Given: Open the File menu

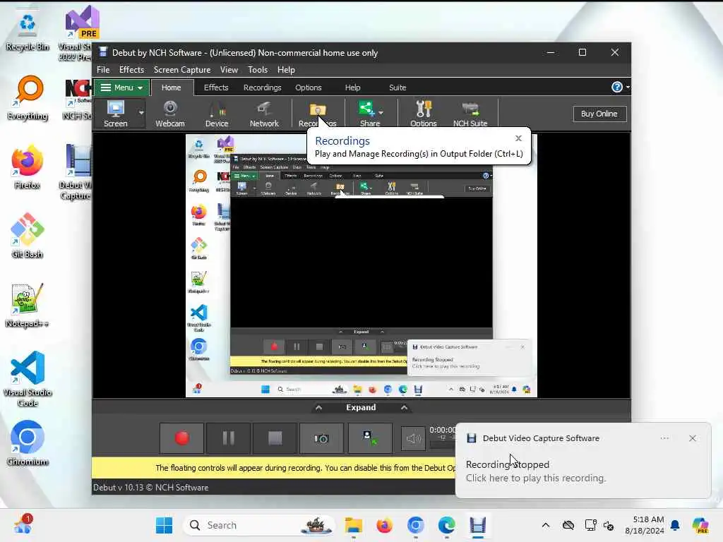Looking at the screenshot, I should (103, 70).
